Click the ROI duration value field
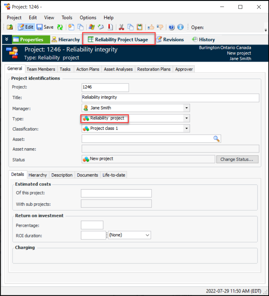The image size is (269, 296). tap(93, 235)
